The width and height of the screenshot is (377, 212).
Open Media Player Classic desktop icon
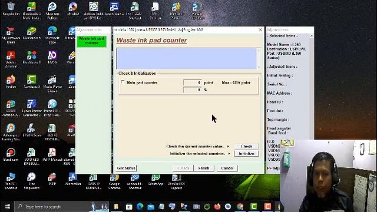[x=52, y=84]
